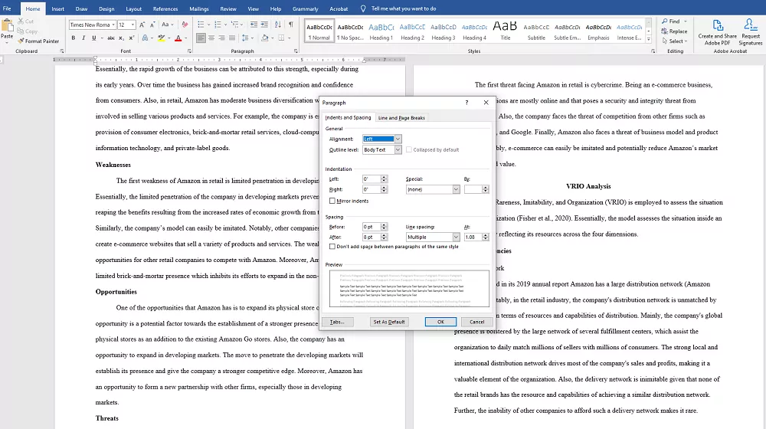Expand the Styles gallery with the More arrow
The width and height of the screenshot is (766, 429).
[649, 39]
